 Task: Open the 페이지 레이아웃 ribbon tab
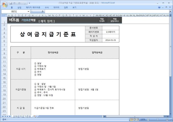[x=33, y=7]
